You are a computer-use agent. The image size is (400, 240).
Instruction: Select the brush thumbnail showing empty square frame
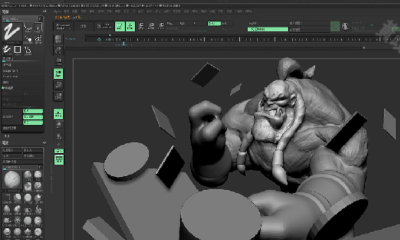click(x=7, y=198)
